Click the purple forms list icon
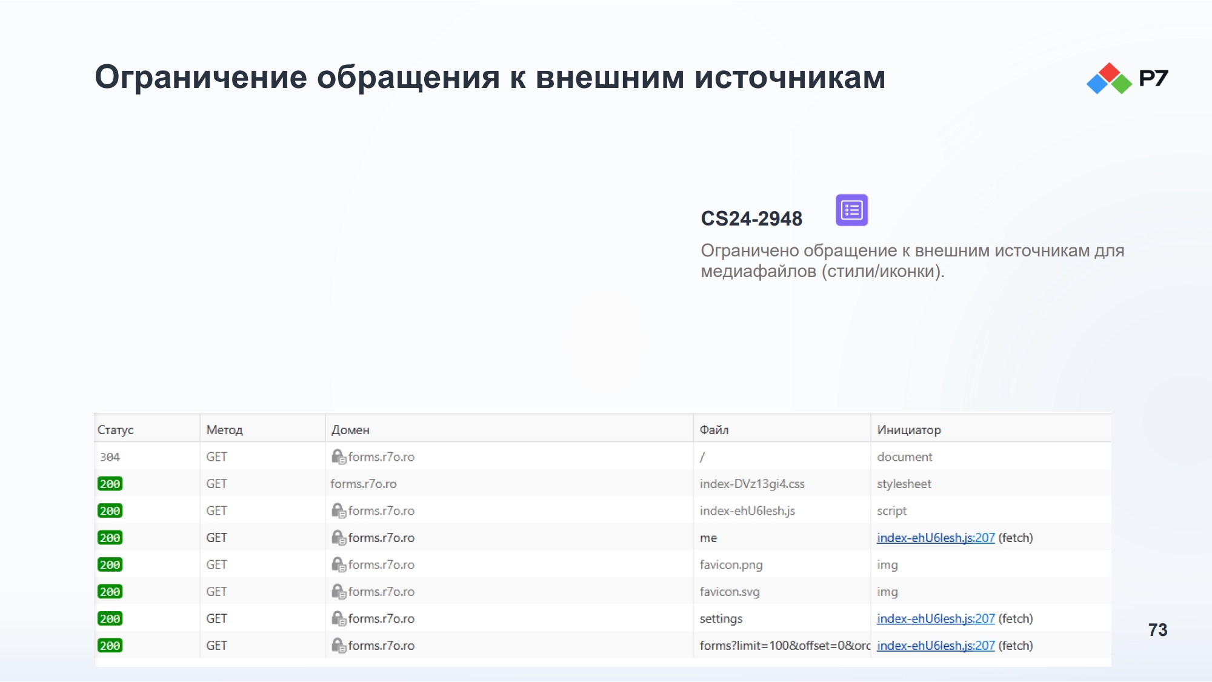The image size is (1212, 682). [851, 210]
